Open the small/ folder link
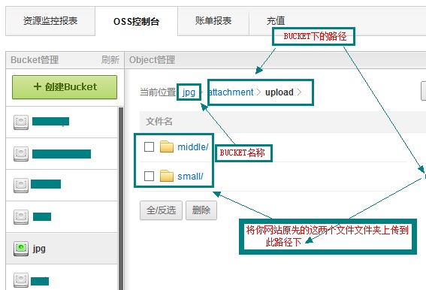426x290 pixels. [x=190, y=177]
